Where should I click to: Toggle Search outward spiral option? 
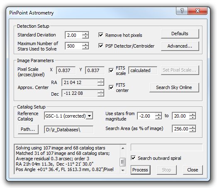tap(133, 158)
